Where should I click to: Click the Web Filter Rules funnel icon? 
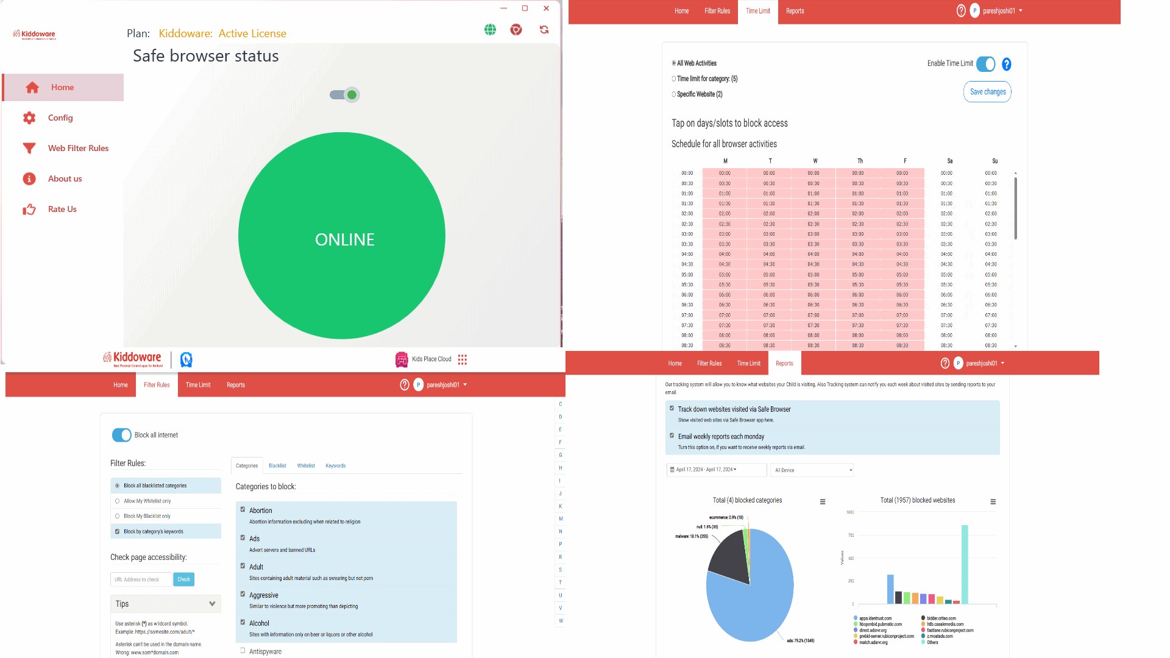click(29, 148)
